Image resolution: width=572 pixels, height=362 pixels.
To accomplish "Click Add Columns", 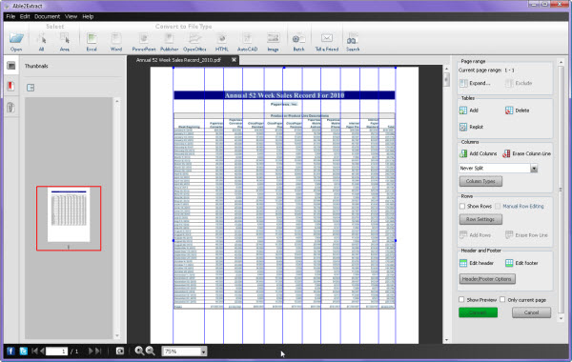I will pos(478,153).
